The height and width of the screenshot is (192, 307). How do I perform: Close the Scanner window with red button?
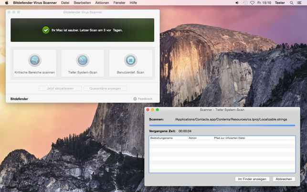[x=148, y=110]
